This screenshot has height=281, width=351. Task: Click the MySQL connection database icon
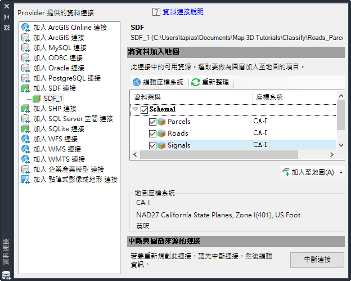point(25,48)
